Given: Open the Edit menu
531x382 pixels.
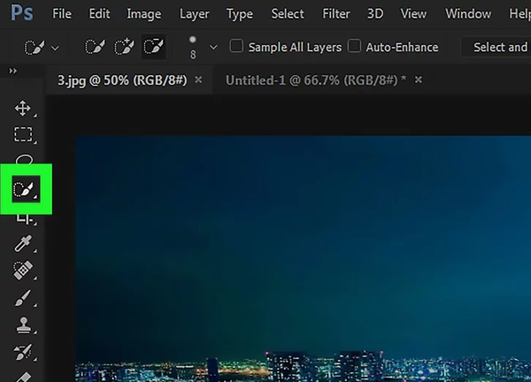Looking at the screenshot, I should (x=99, y=14).
